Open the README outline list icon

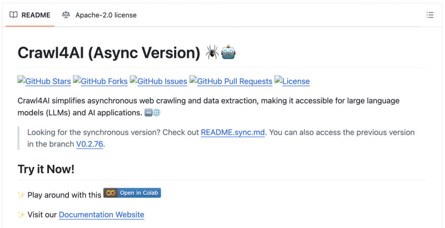pos(429,15)
